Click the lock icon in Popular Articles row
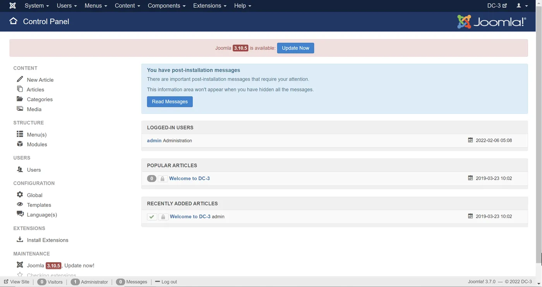This screenshot has height=287, width=542. [x=163, y=179]
